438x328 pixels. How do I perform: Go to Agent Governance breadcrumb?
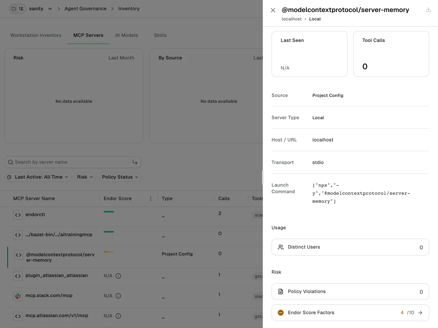(85, 9)
